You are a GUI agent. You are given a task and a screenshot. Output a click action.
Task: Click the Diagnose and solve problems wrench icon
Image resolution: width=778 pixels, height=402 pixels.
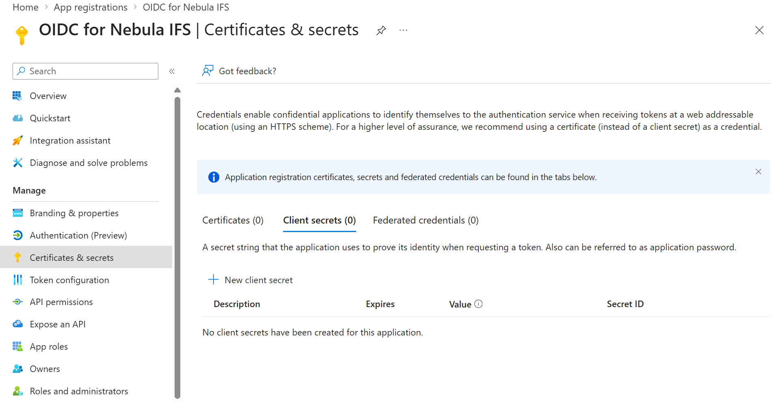(17, 163)
